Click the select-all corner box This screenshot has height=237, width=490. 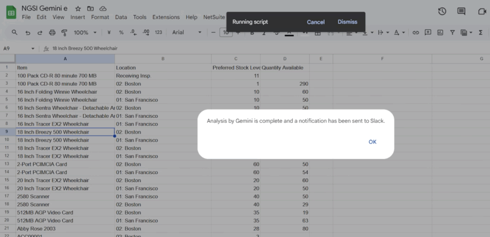click(8, 59)
